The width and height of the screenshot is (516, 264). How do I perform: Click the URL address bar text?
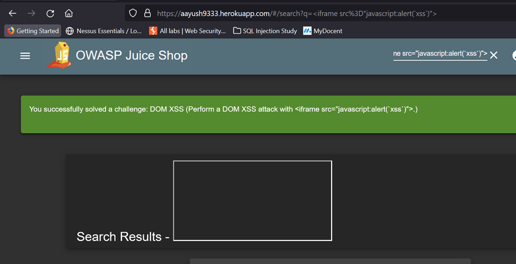coord(296,13)
